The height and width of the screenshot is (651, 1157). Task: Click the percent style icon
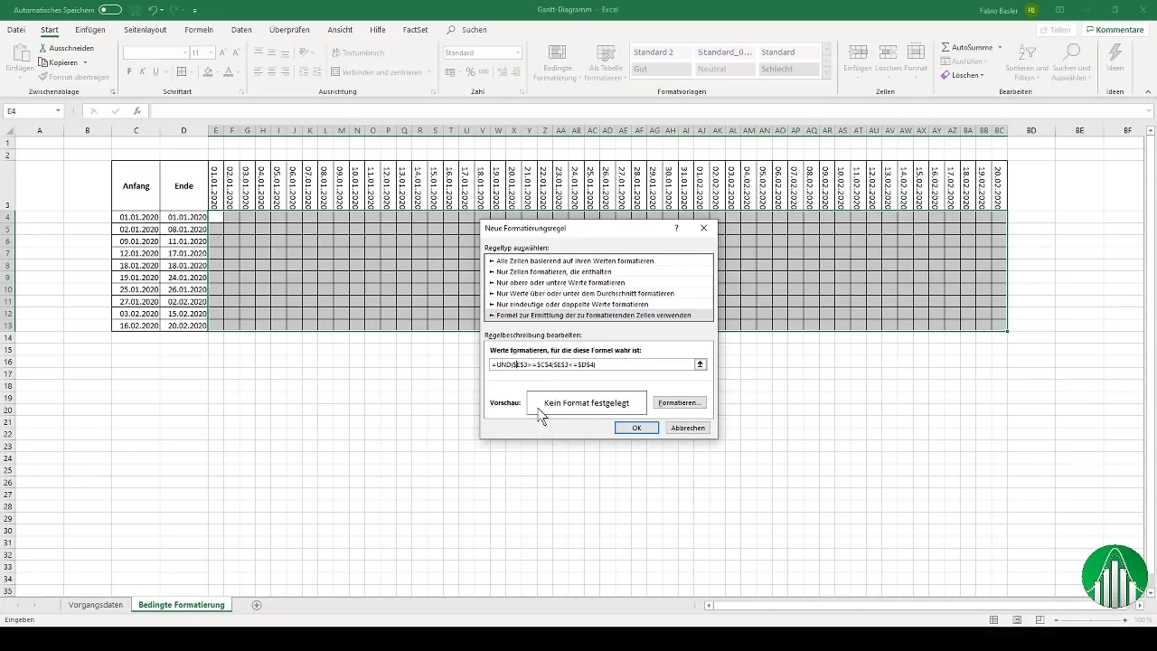[x=470, y=71]
